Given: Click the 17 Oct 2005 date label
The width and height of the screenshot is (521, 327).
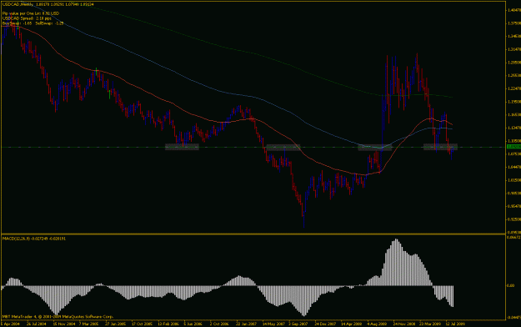Looking at the screenshot, I should [142, 324].
